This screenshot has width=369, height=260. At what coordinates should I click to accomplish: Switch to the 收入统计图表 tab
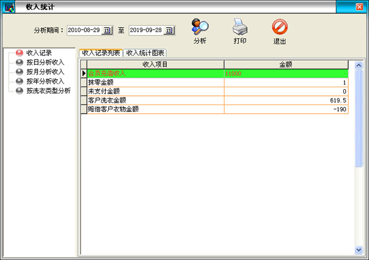(145, 53)
